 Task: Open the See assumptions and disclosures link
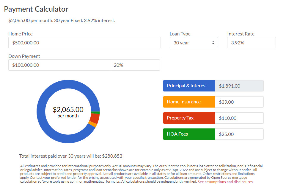coord(225,182)
